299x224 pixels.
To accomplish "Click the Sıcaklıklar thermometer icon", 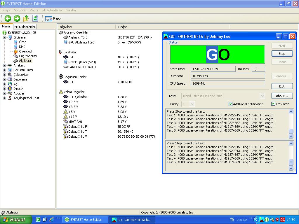I will click(x=61, y=52).
